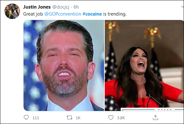Expand the tweet's more options chevron

(x=182, y=7)
